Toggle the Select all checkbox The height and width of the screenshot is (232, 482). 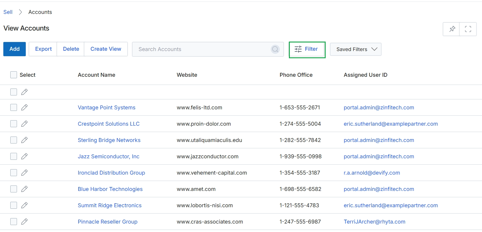pyautogui.click(x=14, y=75)
